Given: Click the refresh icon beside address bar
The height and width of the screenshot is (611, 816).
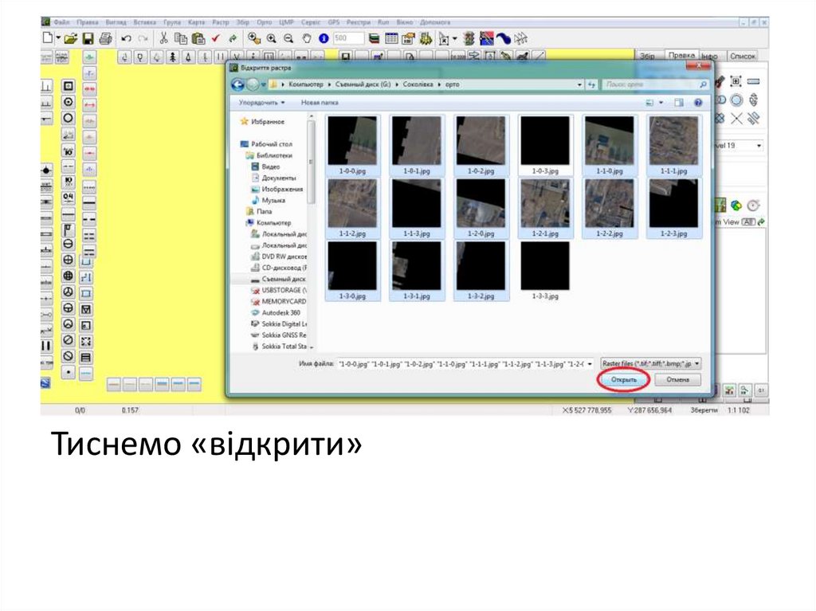Looking at the screenshot, I should [591, 84].
